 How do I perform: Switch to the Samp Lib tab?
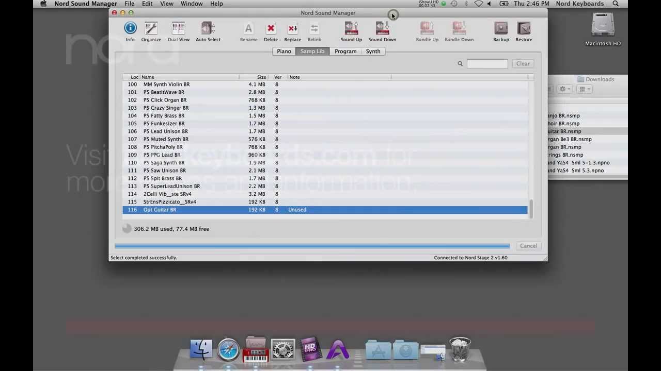tap(312, 51)
